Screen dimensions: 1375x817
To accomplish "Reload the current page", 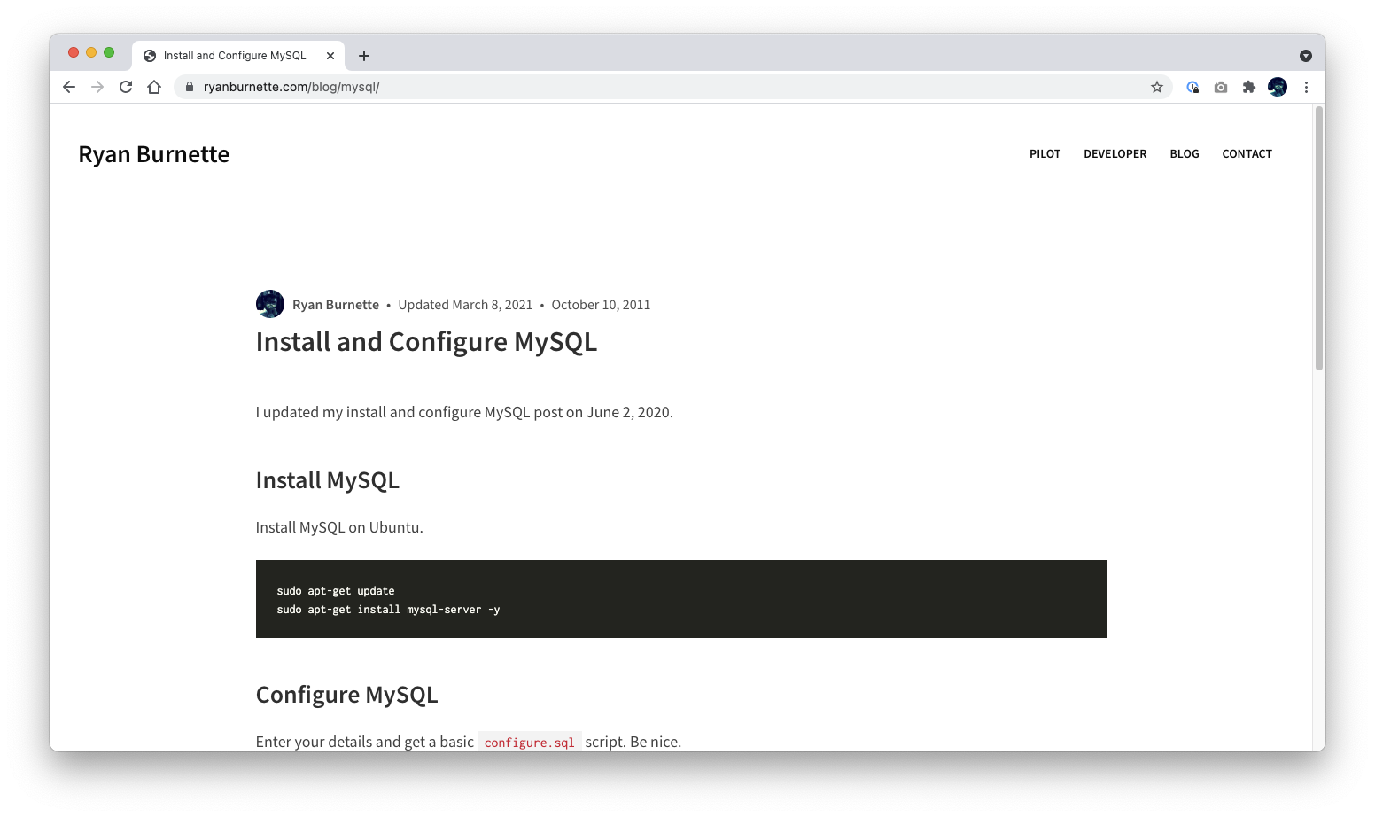I will point(126,87).
